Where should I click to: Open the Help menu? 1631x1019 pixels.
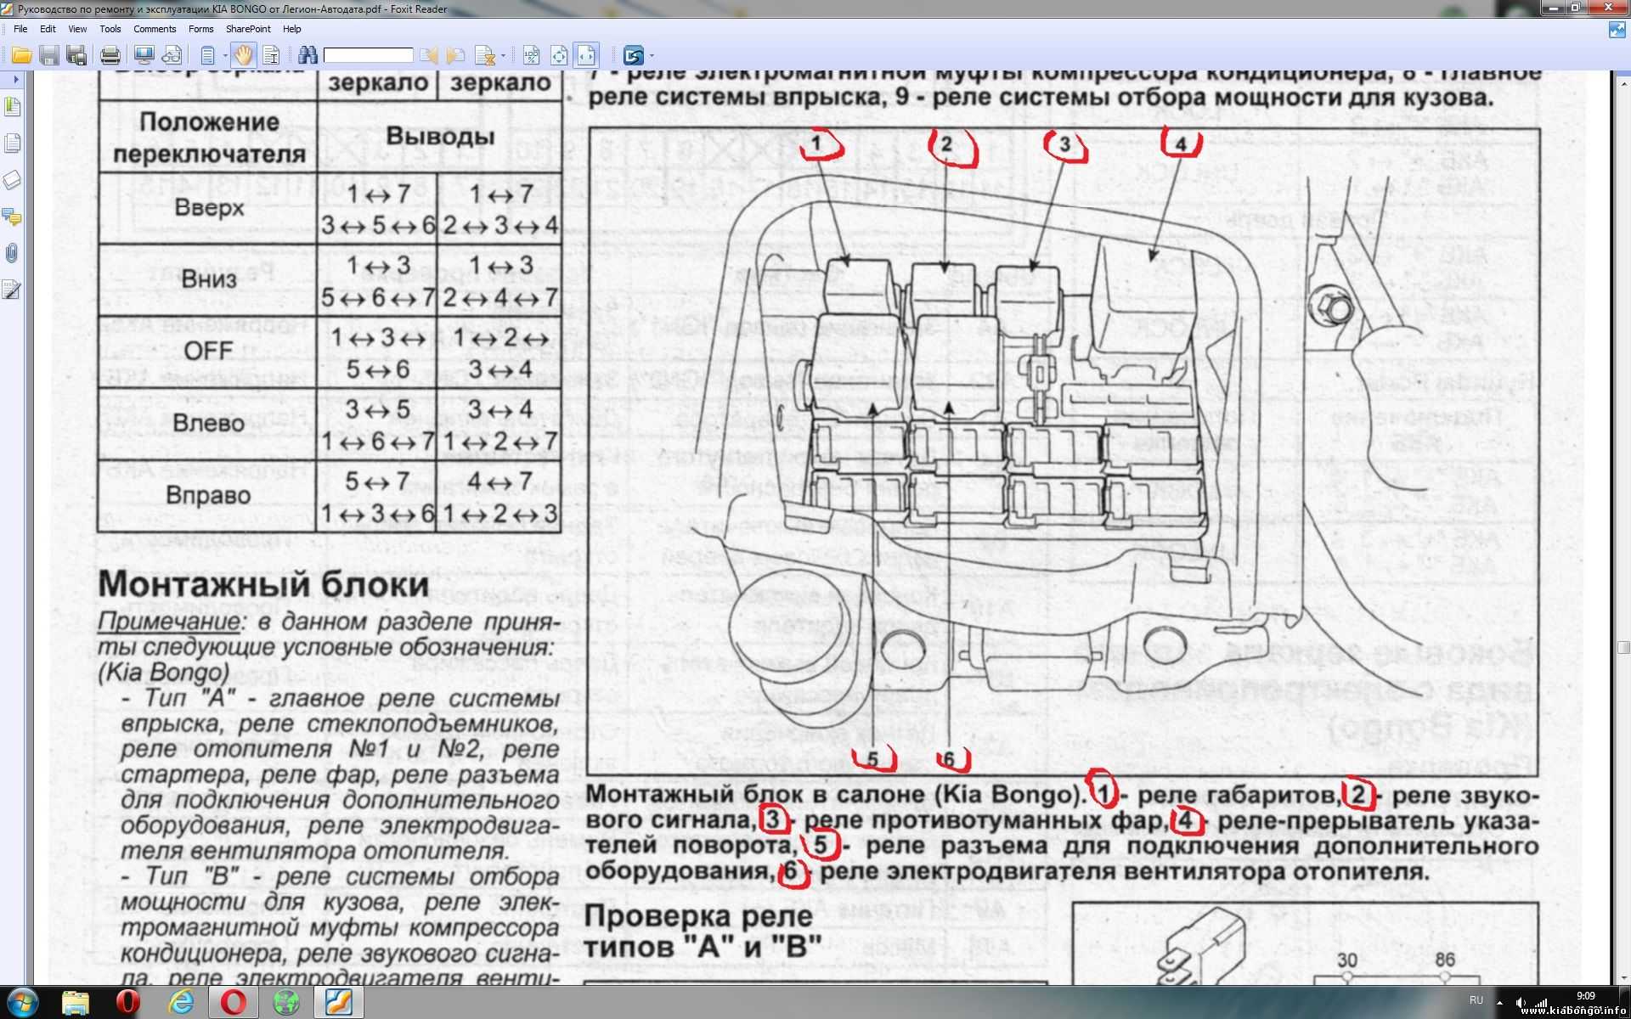click(x=292, y=29)
